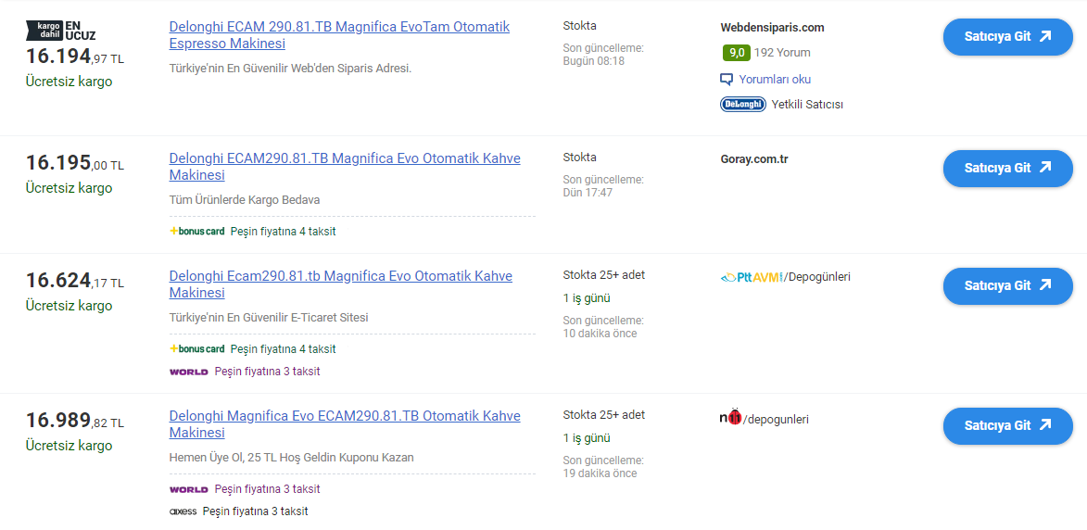Click the green 9,0 rating badge
Viewport: 1087px width, 530px height.
(736, 53)
